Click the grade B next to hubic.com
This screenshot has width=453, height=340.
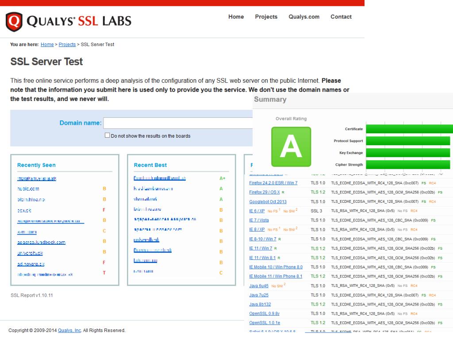click(104, 189)
